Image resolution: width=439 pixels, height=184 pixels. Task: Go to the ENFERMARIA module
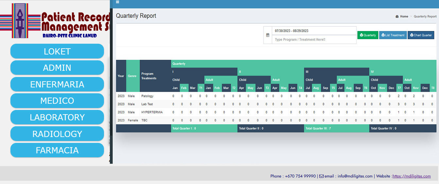[57, 84]
